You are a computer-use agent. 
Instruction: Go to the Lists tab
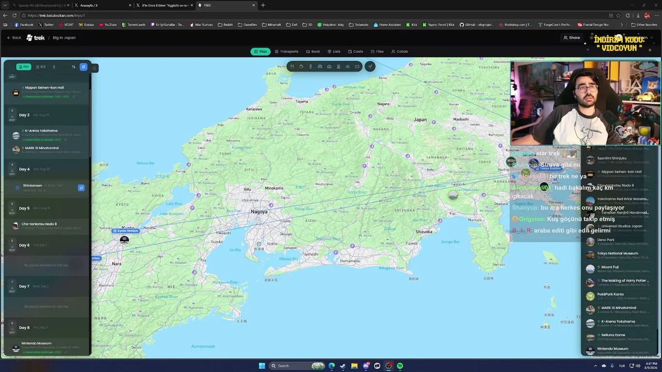click(334, 52)
